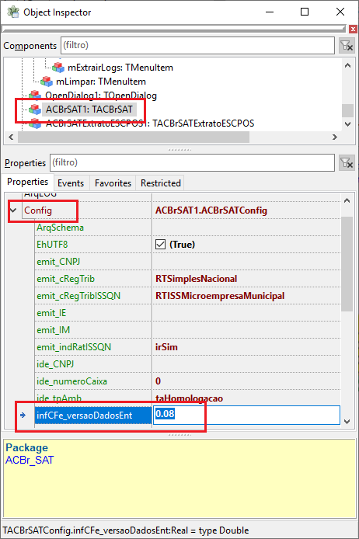Select the ide_numeroCaixa property
Image resolution: width=359 pixels, height=539 pixels.
click(x=71, y=381)
